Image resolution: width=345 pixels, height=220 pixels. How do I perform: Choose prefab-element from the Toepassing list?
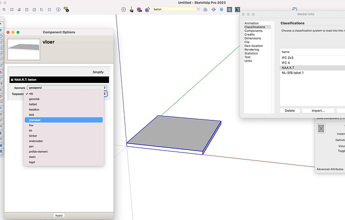pos(63,152)
